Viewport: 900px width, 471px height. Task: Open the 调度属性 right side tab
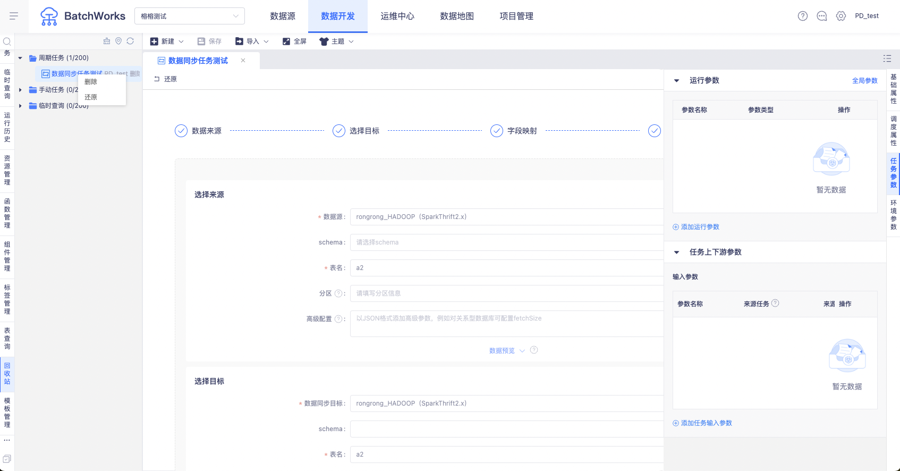point(894,131)
